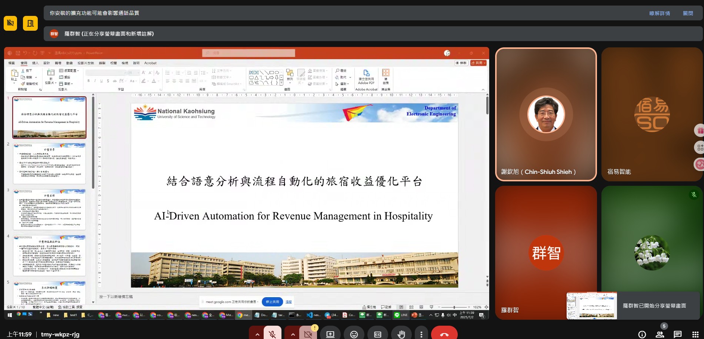Expand audio settings arrow beside microphone

[x=257, y=334]
